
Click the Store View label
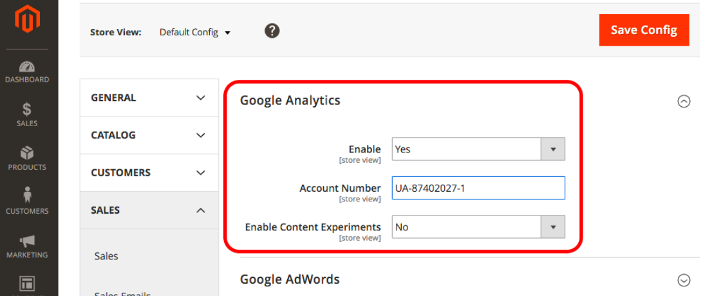116,32
